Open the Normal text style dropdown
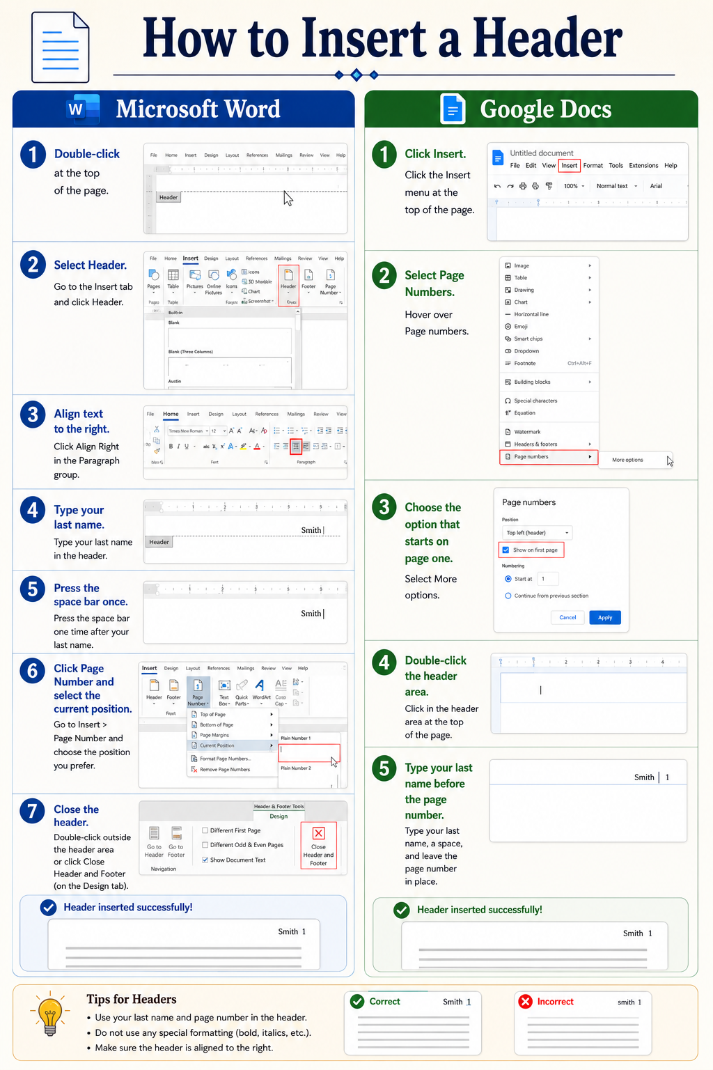 coord(616,186)
